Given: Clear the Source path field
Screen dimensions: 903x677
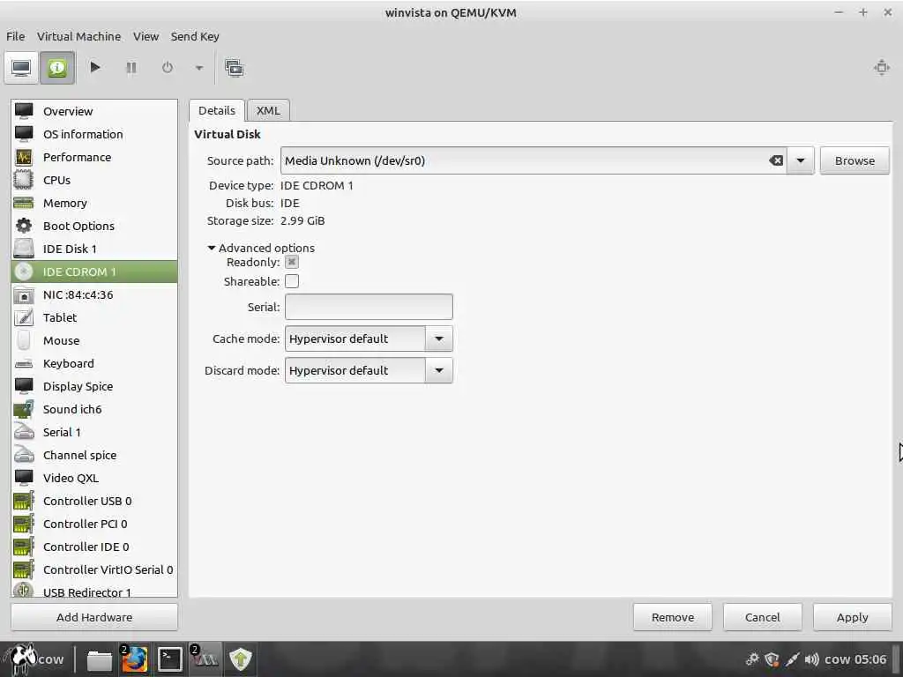Looking at the screenshot, I should [x=776, y=160].
